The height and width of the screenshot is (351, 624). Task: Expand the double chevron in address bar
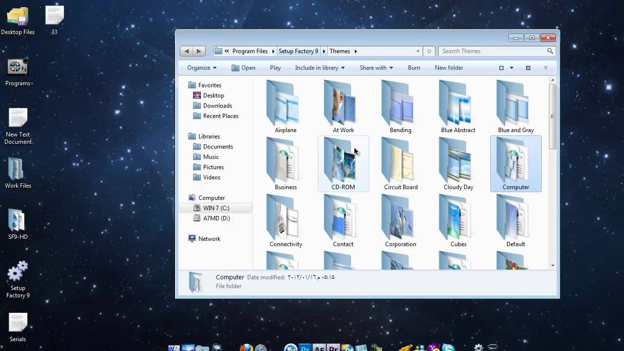coord(227,51)
